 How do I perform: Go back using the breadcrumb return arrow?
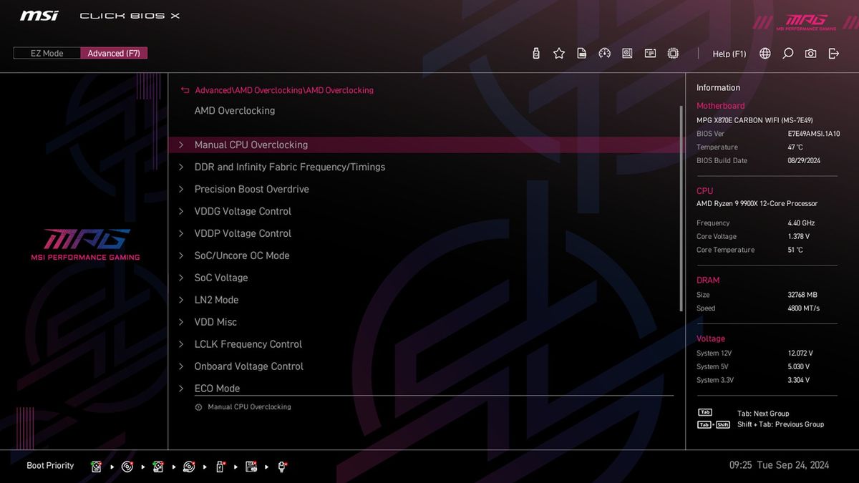[185, 90]
